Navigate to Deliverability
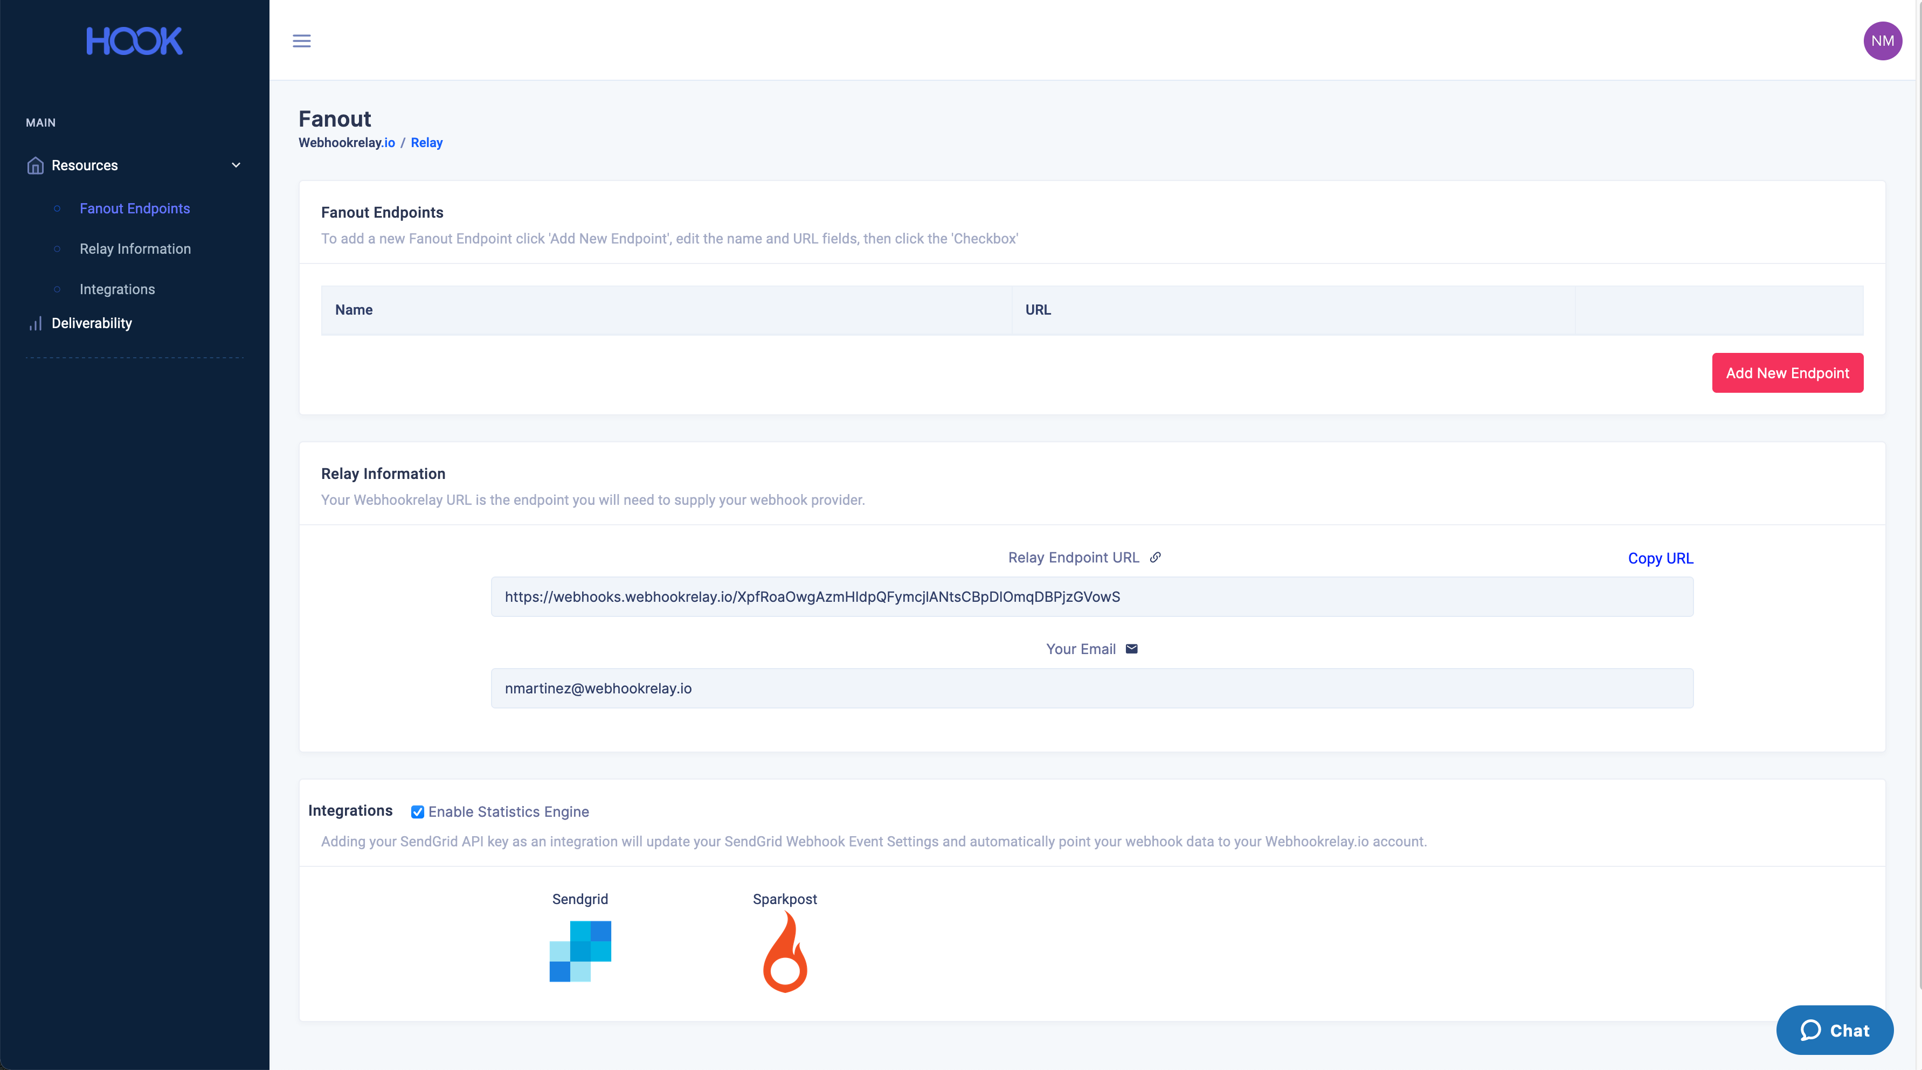Screen dimensions: 1922x1070 [92, 324]
